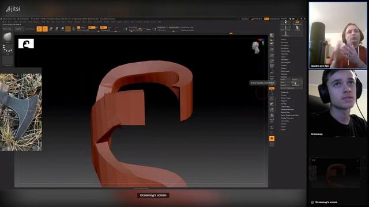
Task: Expand the Texture Map subpalette
Action: [x=285, y=106]
